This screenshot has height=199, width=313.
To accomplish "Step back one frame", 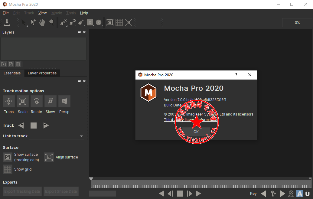I will tap(170, 194).
